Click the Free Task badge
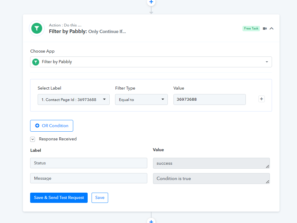This screenshot has height=223, width=297. point(251,28)
